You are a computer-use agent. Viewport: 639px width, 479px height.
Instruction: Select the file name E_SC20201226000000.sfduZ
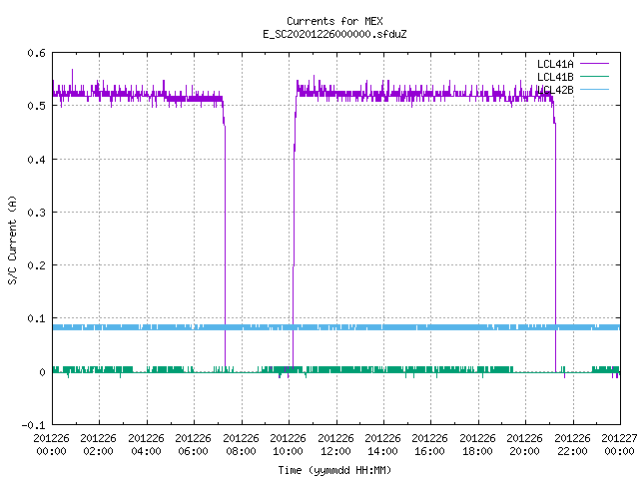coord(334,34)
